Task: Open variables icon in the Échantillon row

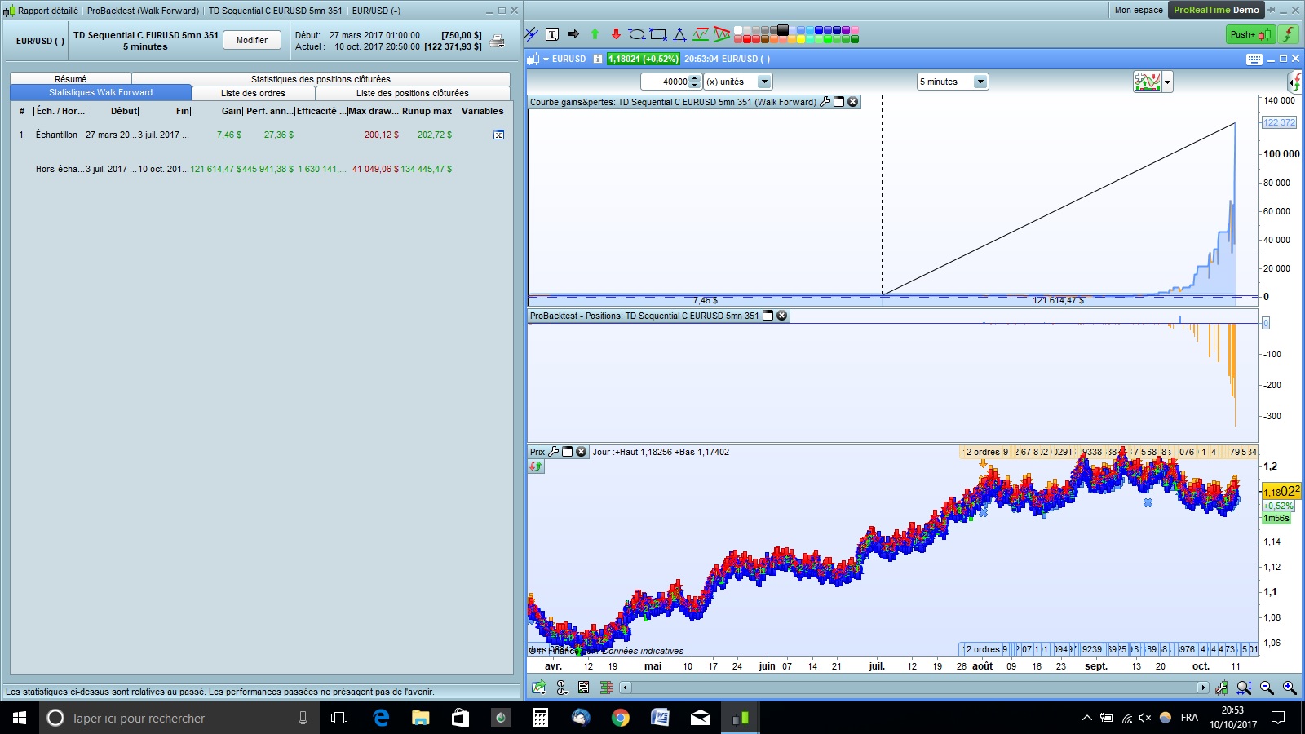Action: click(498, 135)
